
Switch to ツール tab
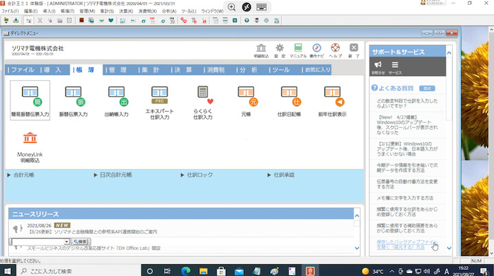tap(281, 70)
